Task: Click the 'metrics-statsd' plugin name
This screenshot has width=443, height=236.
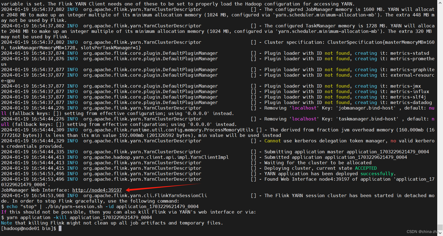Action: coord(410,53)
